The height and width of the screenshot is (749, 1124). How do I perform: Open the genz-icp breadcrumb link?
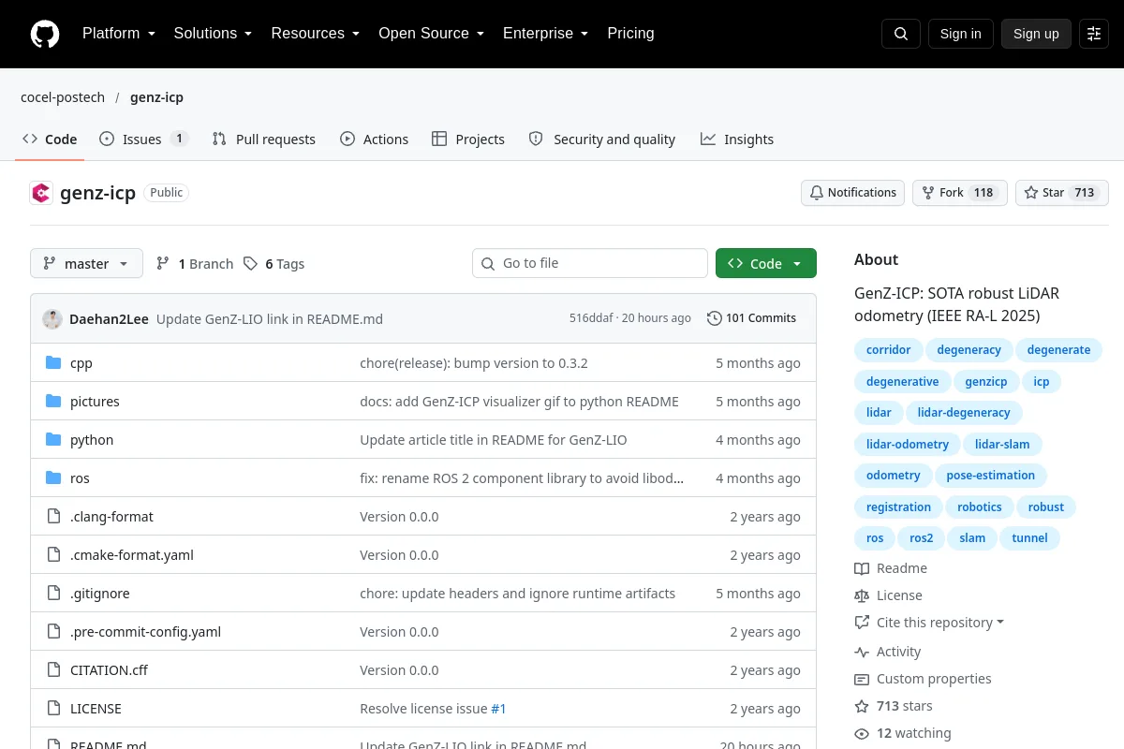pyautogui.click(x=156, y=97)
